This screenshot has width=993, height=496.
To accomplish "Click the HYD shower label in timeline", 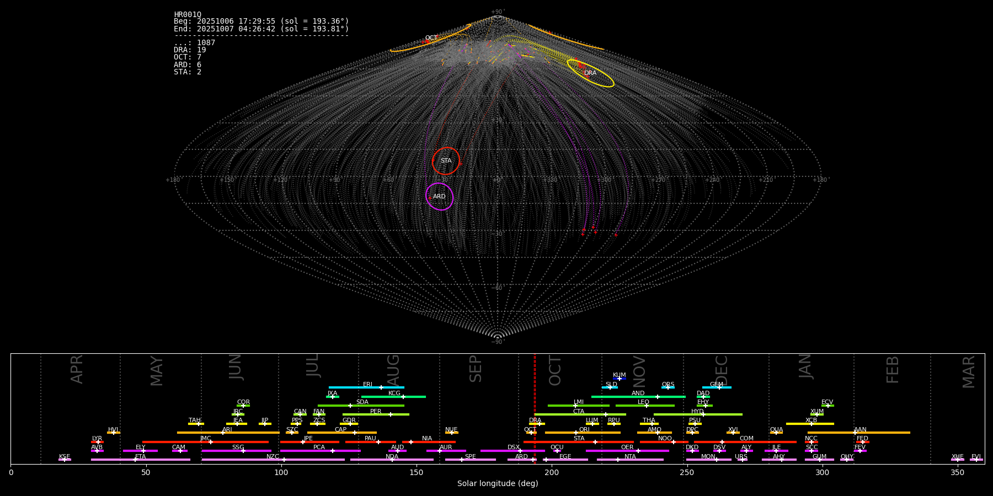I will (698, 411).
